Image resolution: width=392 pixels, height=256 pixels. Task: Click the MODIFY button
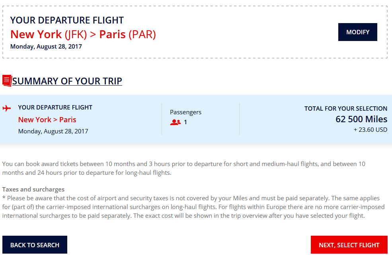click(357, 32)
